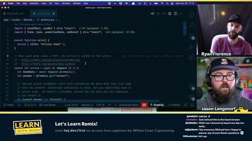Screen dimensions: 252x141
Task: Click Prettier status bar item
Action: coord(174,105)
